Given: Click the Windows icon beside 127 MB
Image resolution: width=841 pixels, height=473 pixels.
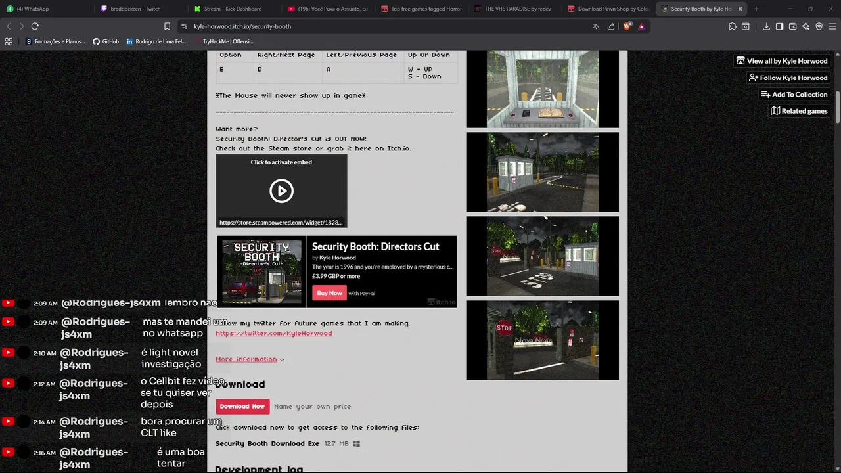Looking at the screenshot, I should (356, 443).
